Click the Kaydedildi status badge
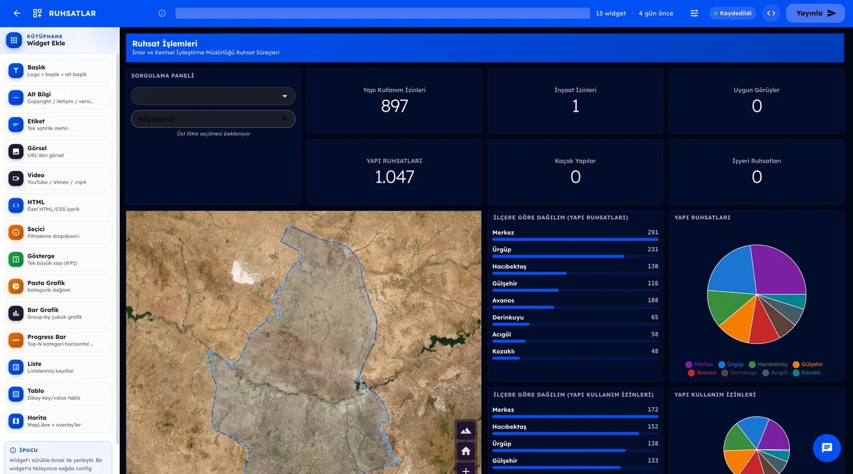 click(733, 13)
